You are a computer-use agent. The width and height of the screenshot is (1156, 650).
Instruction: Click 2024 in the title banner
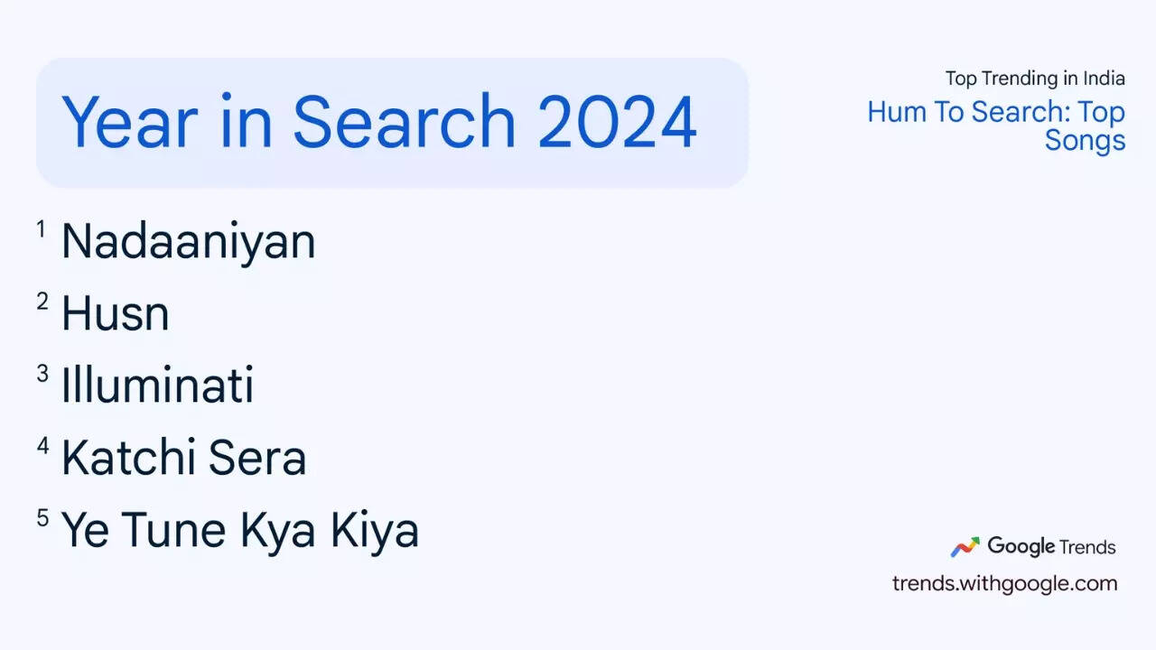[617, 122]
